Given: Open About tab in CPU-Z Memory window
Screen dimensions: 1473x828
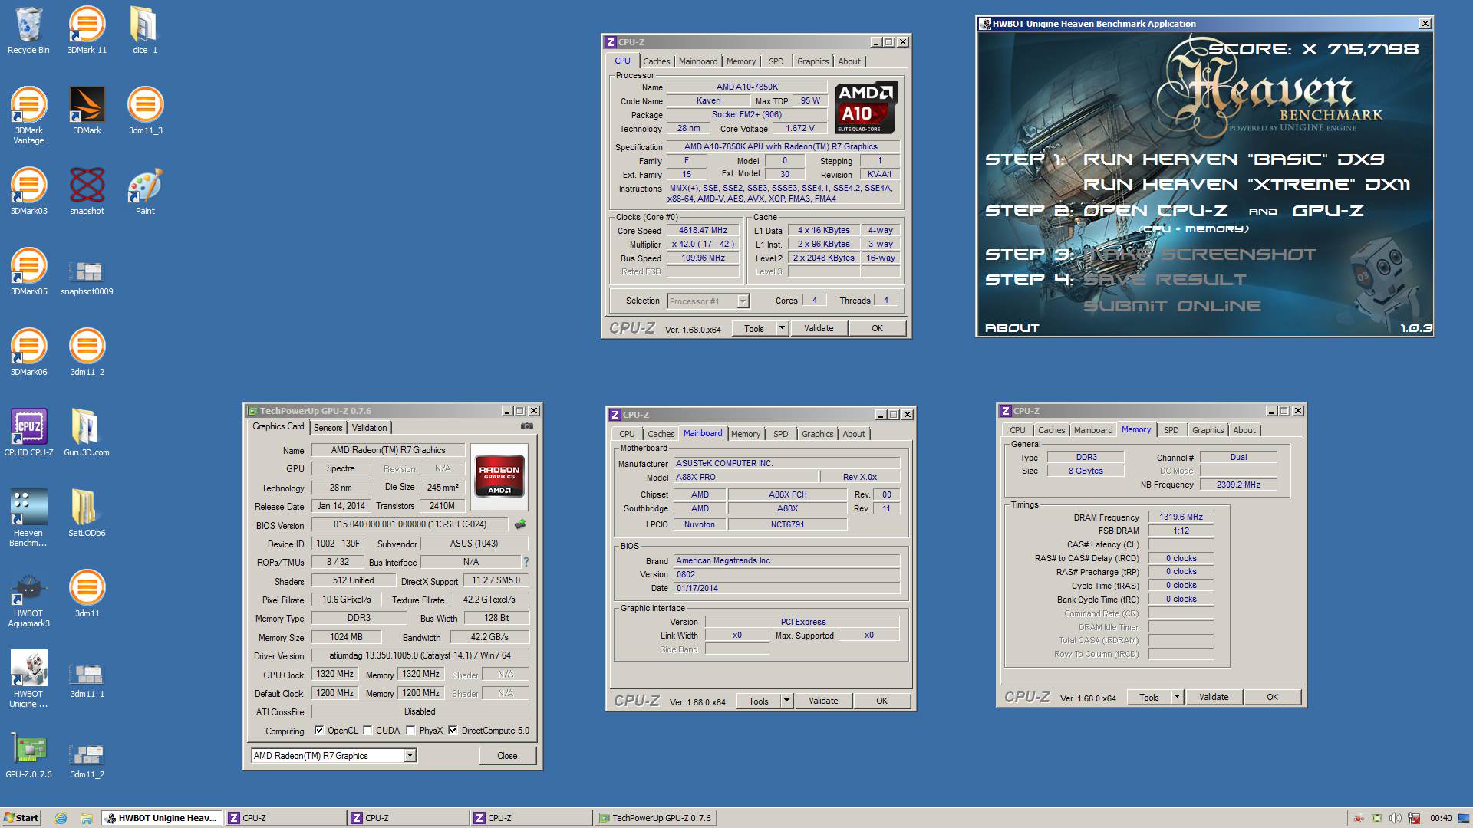Looking at the screenshot, I should pyautogui.click(x=1244, y=430).
